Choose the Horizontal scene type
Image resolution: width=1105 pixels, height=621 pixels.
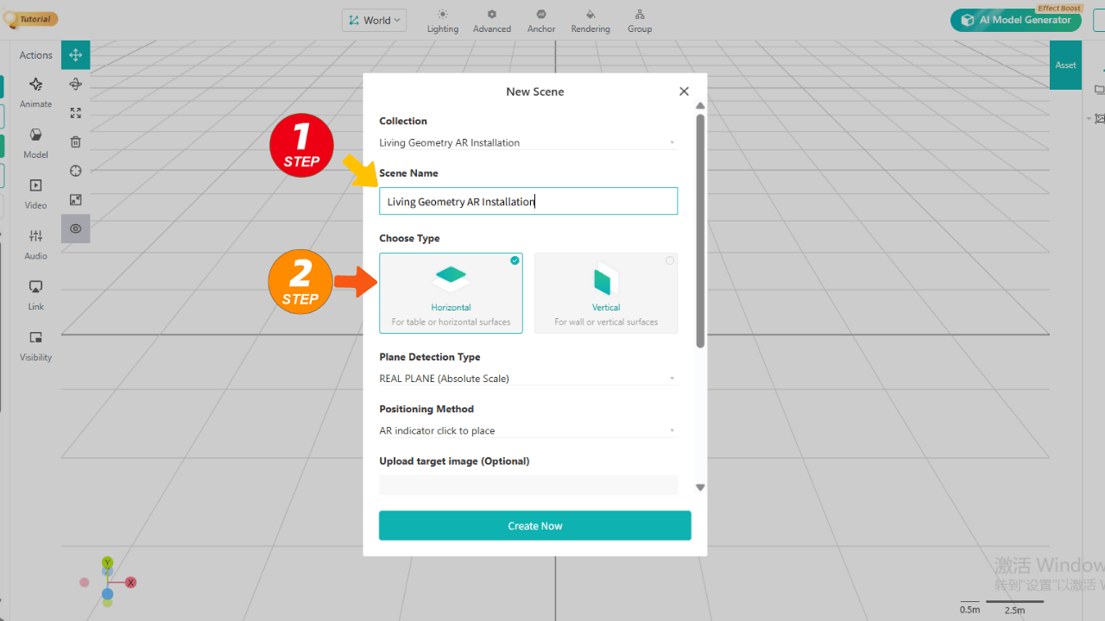coord(451,293)
